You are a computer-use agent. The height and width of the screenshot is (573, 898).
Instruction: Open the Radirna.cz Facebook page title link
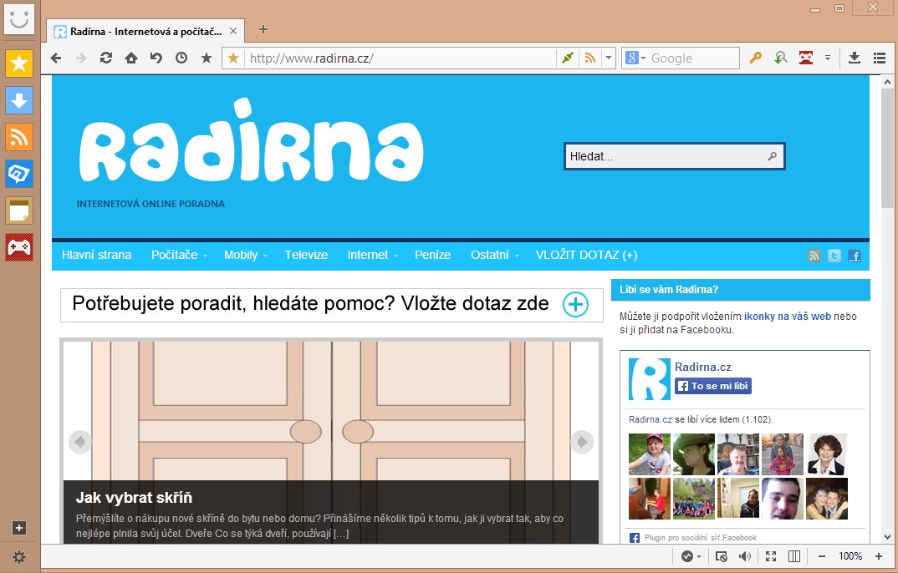703,368
